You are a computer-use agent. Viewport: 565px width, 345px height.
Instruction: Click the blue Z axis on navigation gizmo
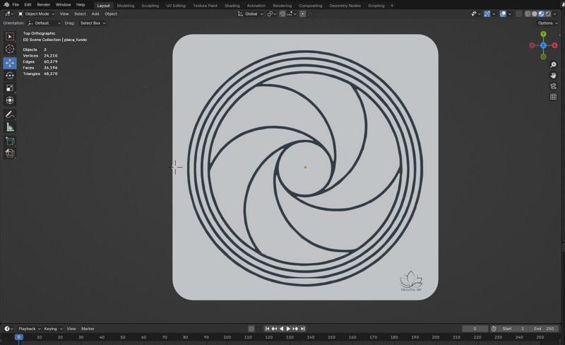(543, 45)
